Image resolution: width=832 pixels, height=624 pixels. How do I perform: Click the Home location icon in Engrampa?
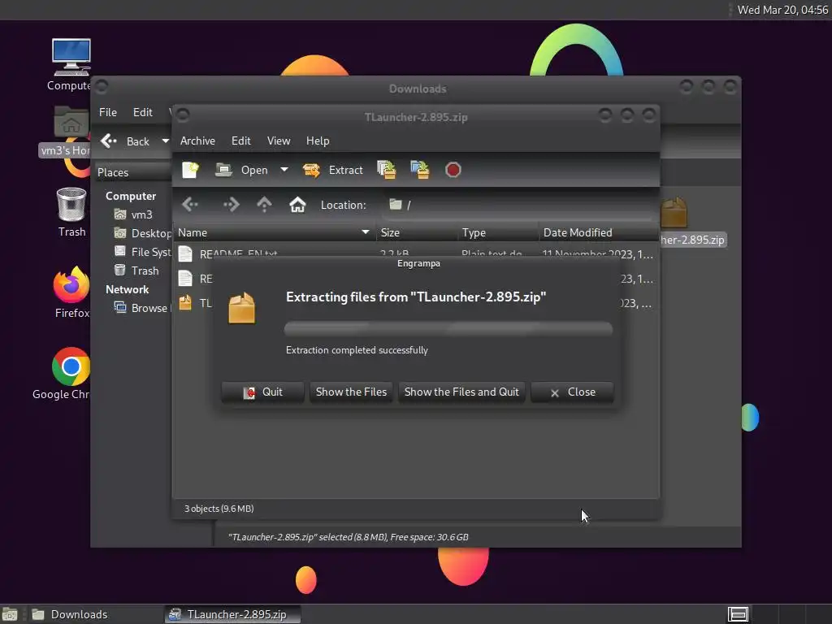tap(297, 204)
